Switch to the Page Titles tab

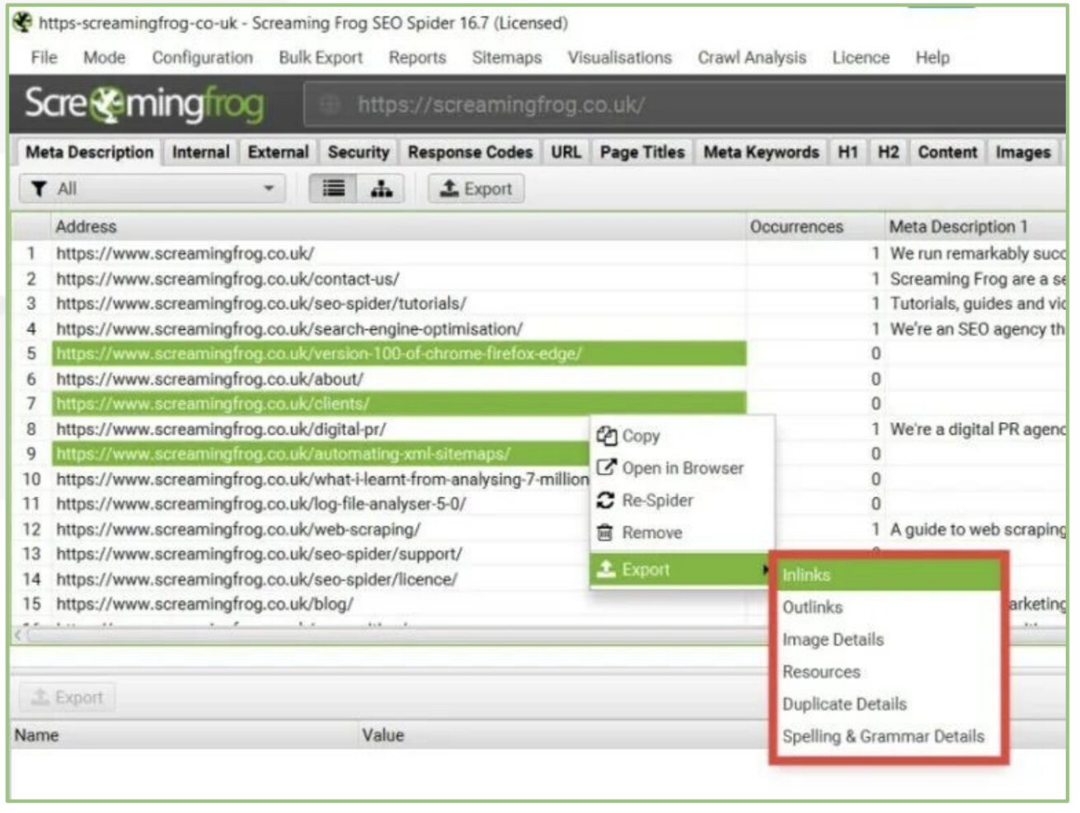642,153
